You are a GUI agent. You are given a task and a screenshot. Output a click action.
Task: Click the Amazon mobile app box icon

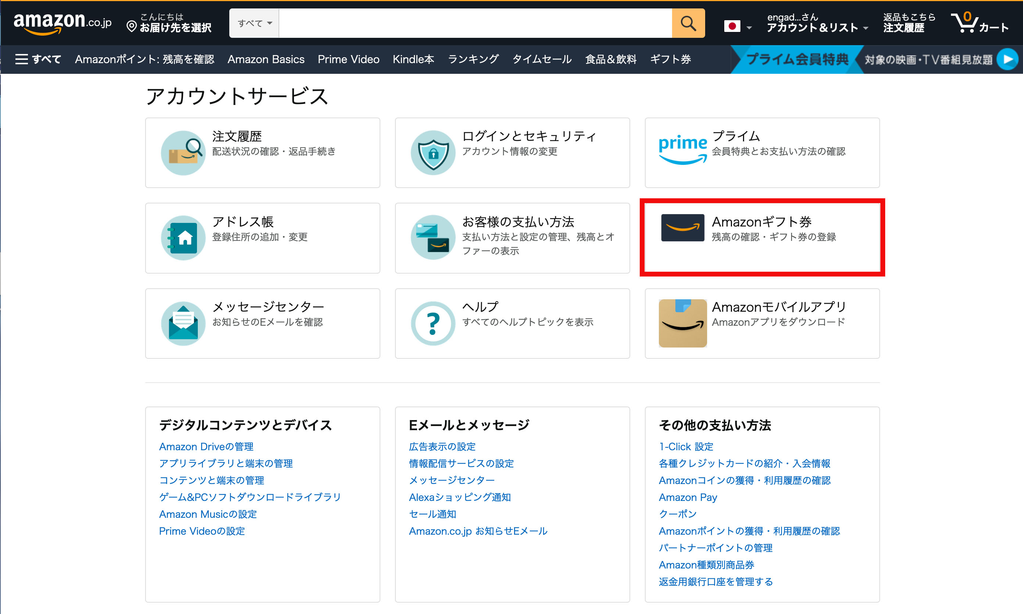[683, 323]
